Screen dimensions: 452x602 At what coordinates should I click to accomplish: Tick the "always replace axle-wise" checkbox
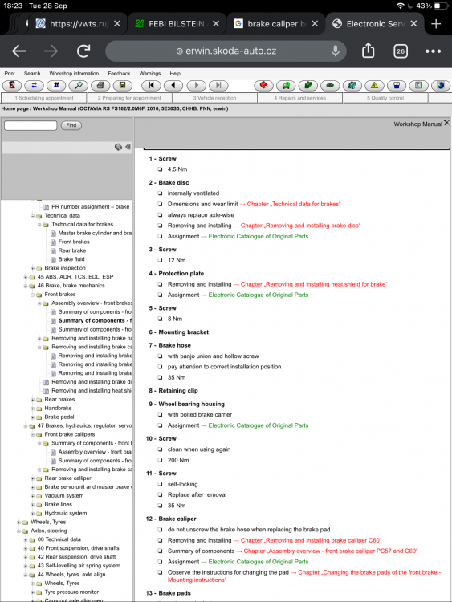point(160,215)
